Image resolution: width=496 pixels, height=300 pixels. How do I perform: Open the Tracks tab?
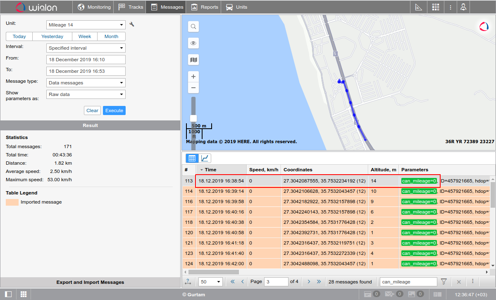tap(131, 7)
